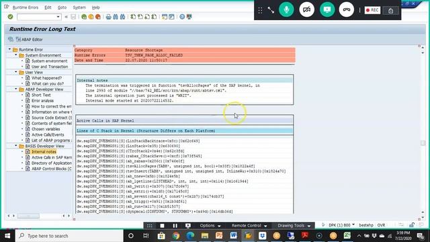Click the First Page icon
The height and width of the screenshot is (242, 430).
point(133,17)
